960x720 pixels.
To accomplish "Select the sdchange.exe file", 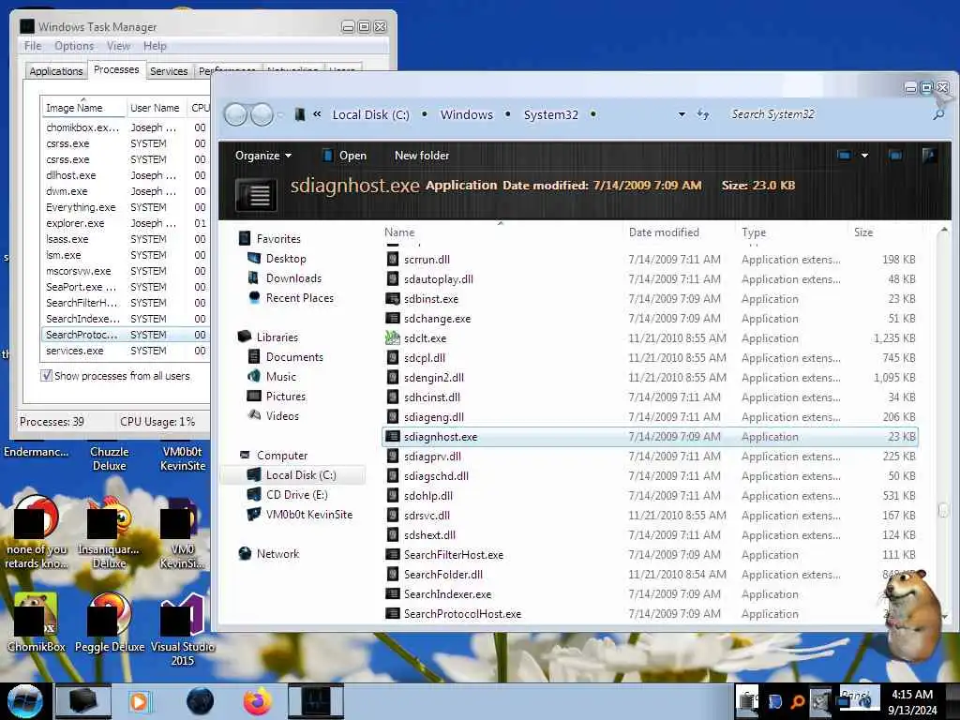I will [437, 319].
